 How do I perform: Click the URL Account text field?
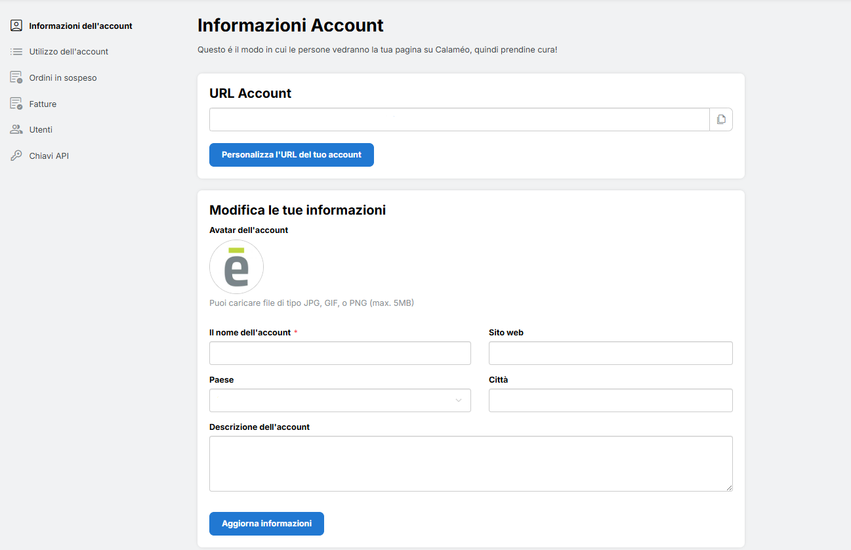[x=459, y=119]
